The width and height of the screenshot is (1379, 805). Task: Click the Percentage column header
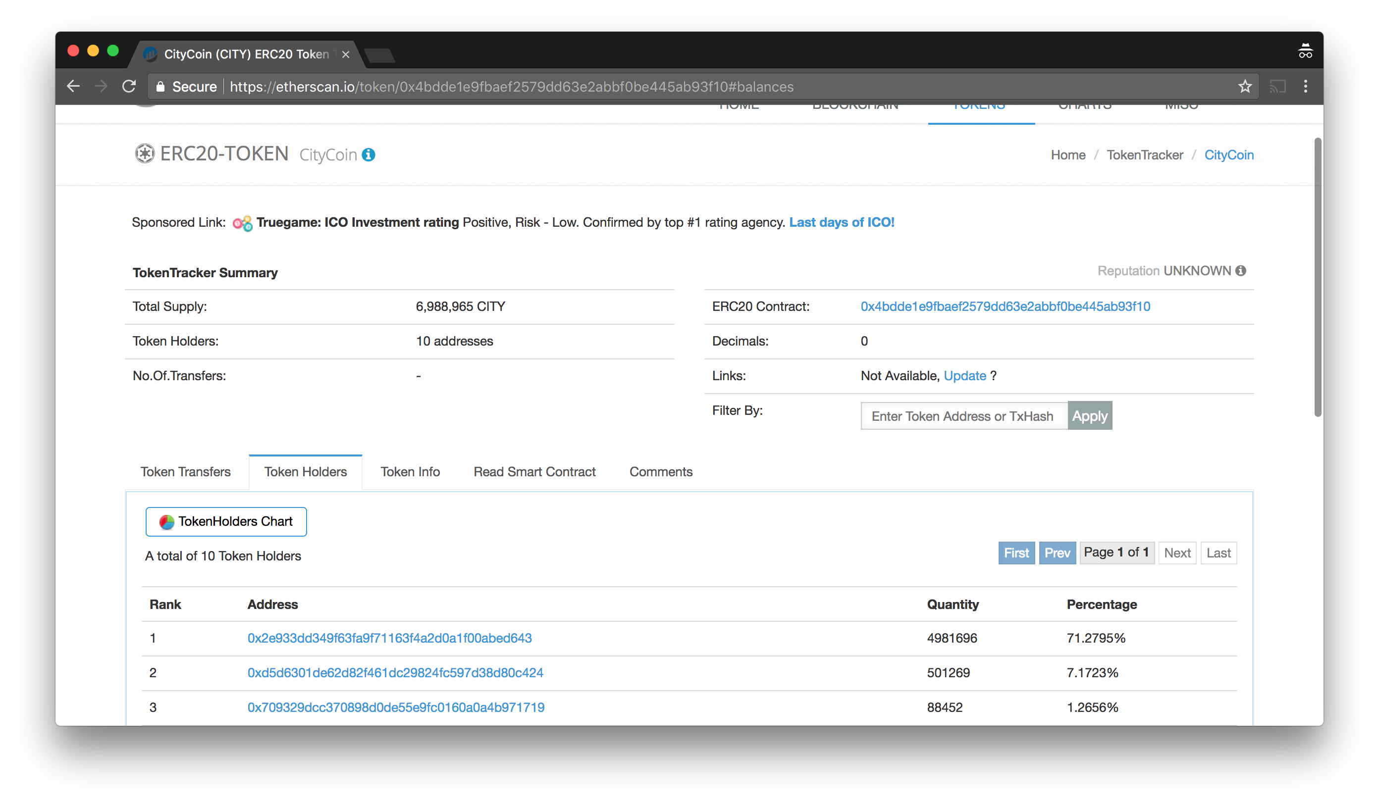1101,604
